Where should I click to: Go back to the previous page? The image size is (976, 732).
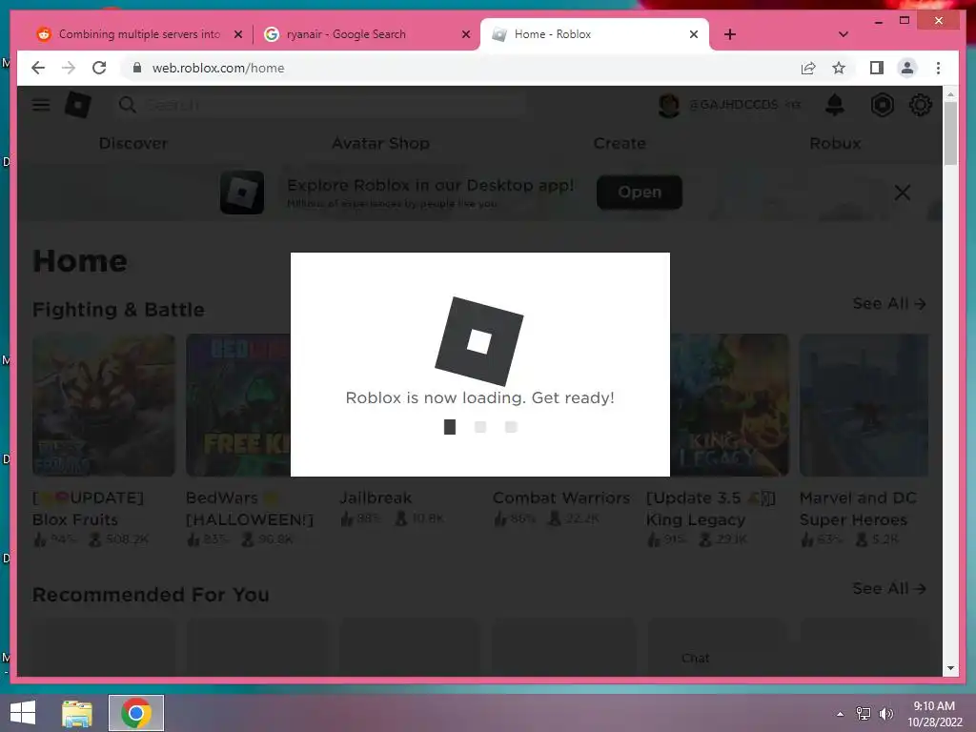(x=38, y=68)
